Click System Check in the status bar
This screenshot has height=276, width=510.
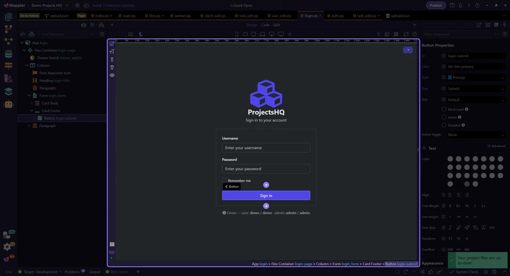pos(464,272)
